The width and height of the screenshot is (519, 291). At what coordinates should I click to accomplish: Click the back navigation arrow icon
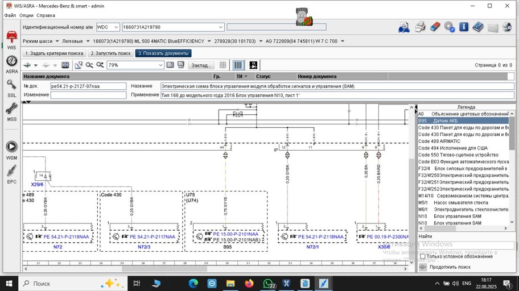27,65
